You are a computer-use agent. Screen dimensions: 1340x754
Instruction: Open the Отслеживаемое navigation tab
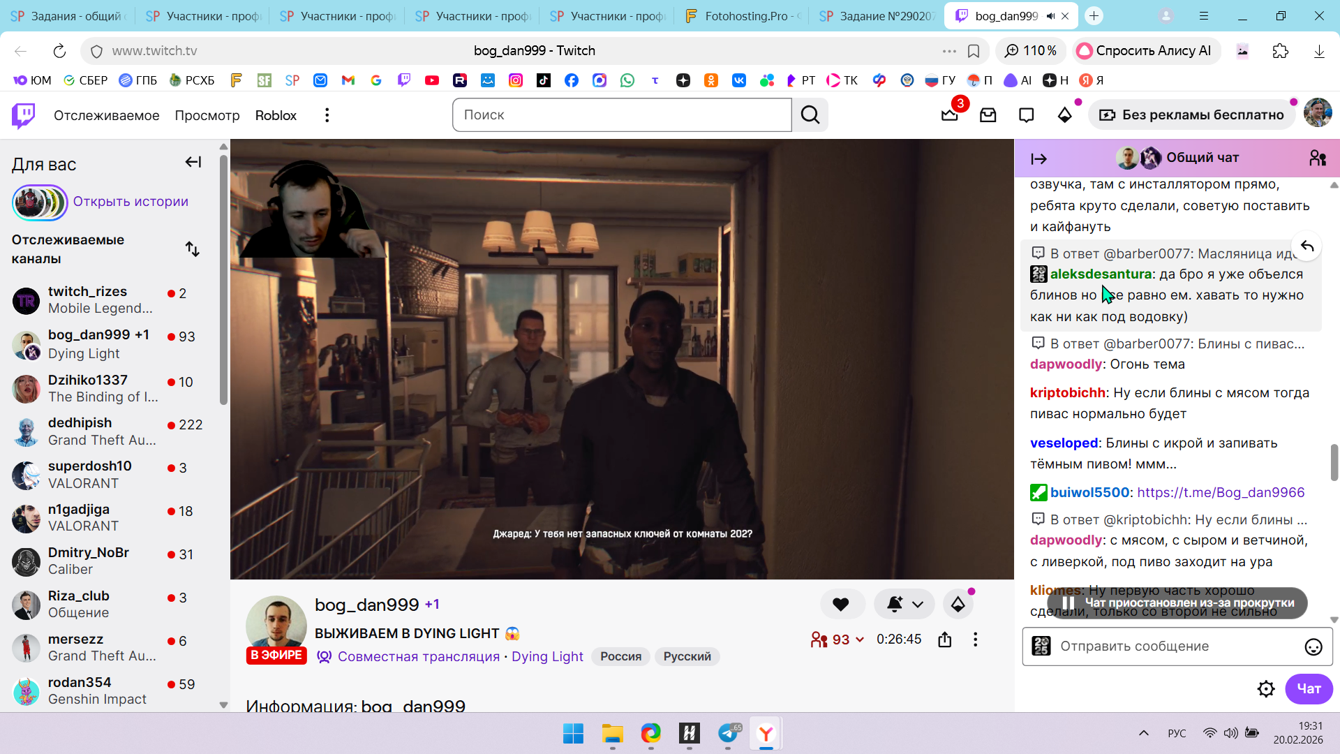click(x=107, y=115)
